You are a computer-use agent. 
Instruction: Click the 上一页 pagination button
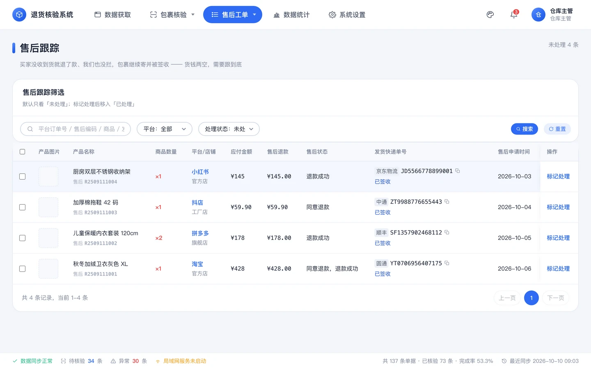pyautogui.click(x=507, y=298)
